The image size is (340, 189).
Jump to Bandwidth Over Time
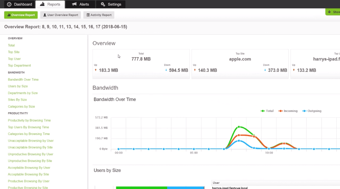pyautogui.click(x=23, y=80)
